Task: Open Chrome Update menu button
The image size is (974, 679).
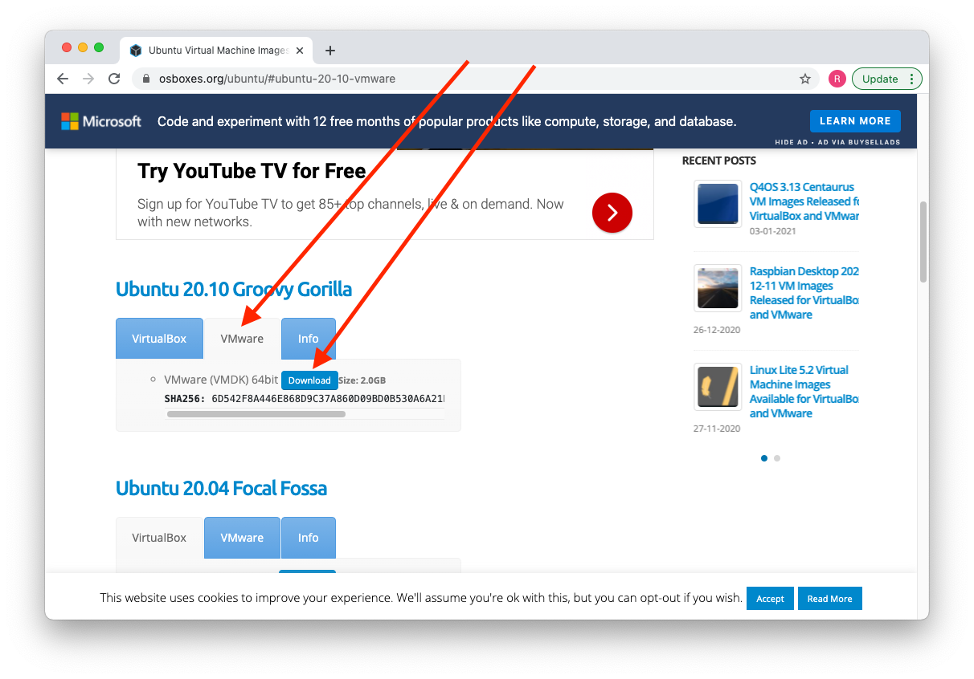Action: click(886, 79)
